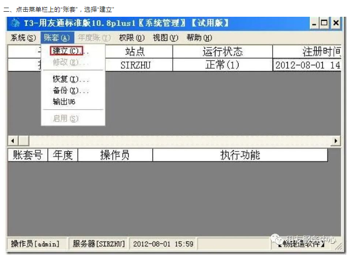Click the 服务器[SIRZHU] status bar entry
This screenshot has height=259, width=357.
point(99,244)
